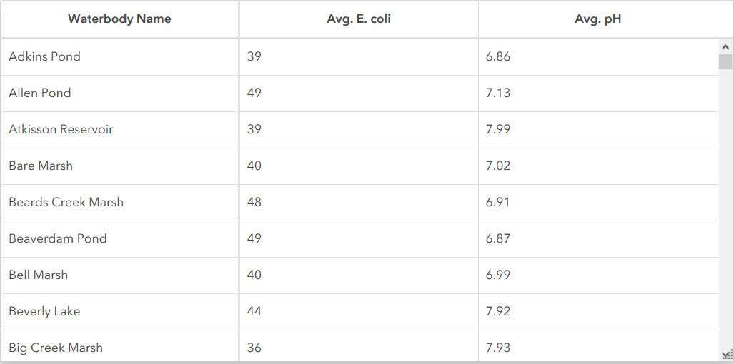
Task: Choose the Beards Creek Marsh row
Action: [x=66, y=202]
